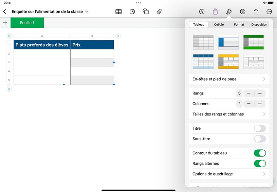The image size is (277, 192).
Task: Switch to the Tableau tab
Action: [199, 25]
